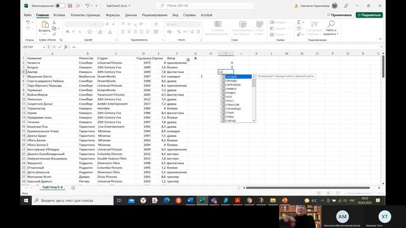This screenshot has width=406, height=228.
Task: Click in the formula bar input
Action: [225, 47]
